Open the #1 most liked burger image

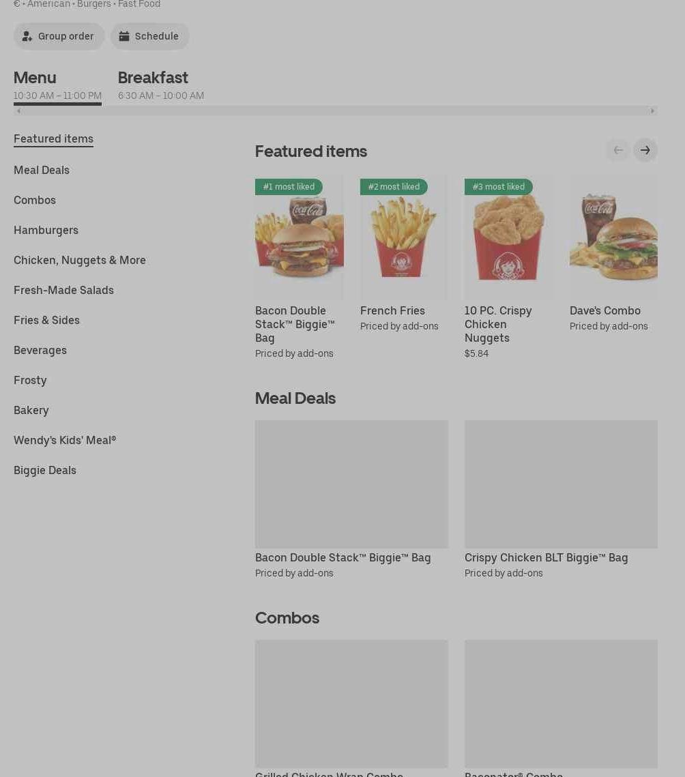(300, 236)
